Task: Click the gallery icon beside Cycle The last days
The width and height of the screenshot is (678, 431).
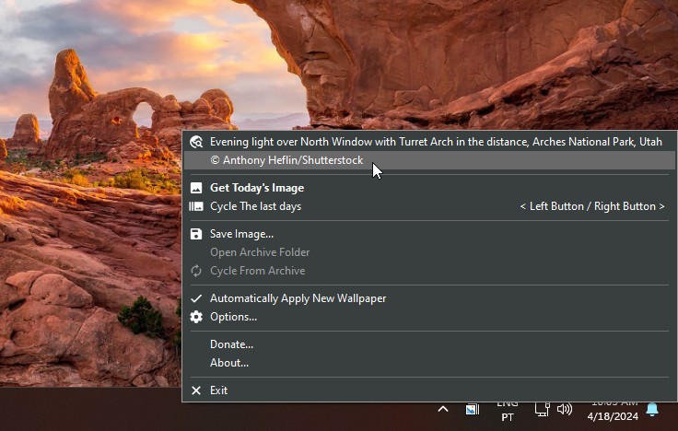Action: 196,206
